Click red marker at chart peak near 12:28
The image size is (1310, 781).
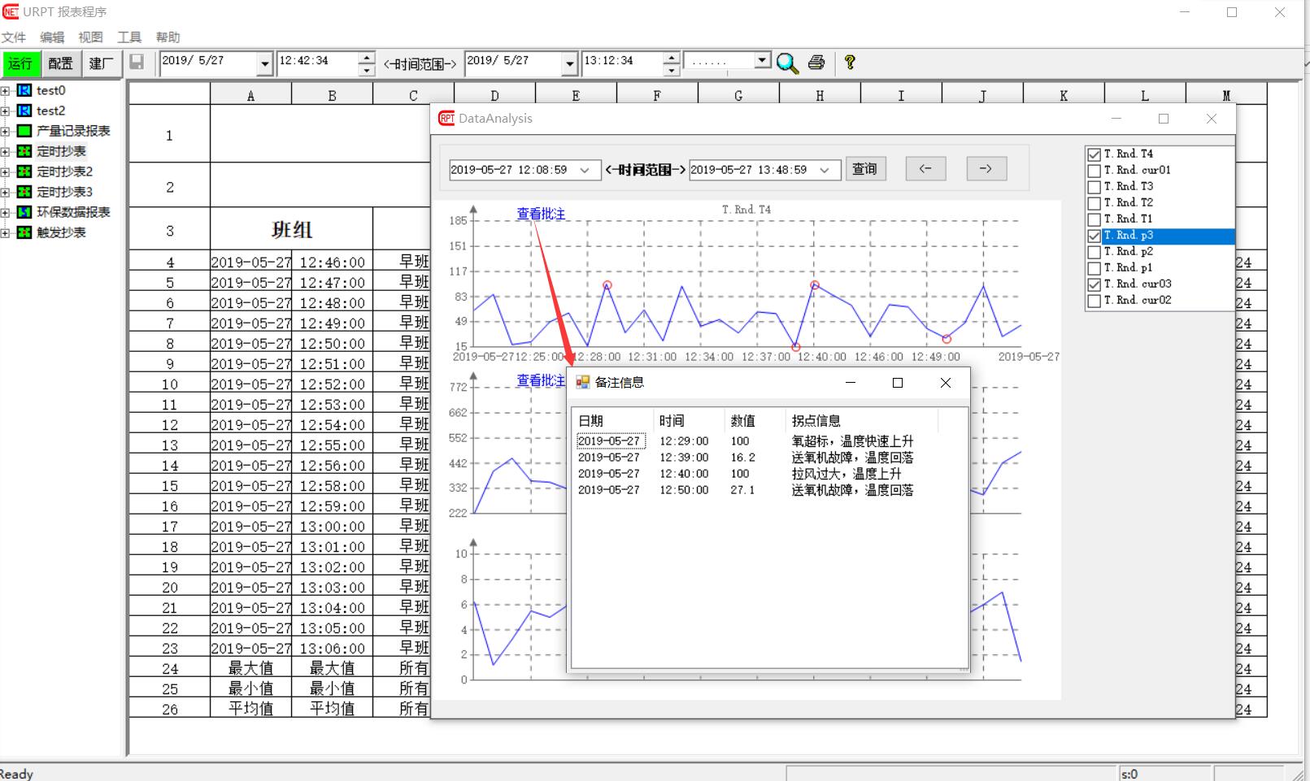click(607, 285)
